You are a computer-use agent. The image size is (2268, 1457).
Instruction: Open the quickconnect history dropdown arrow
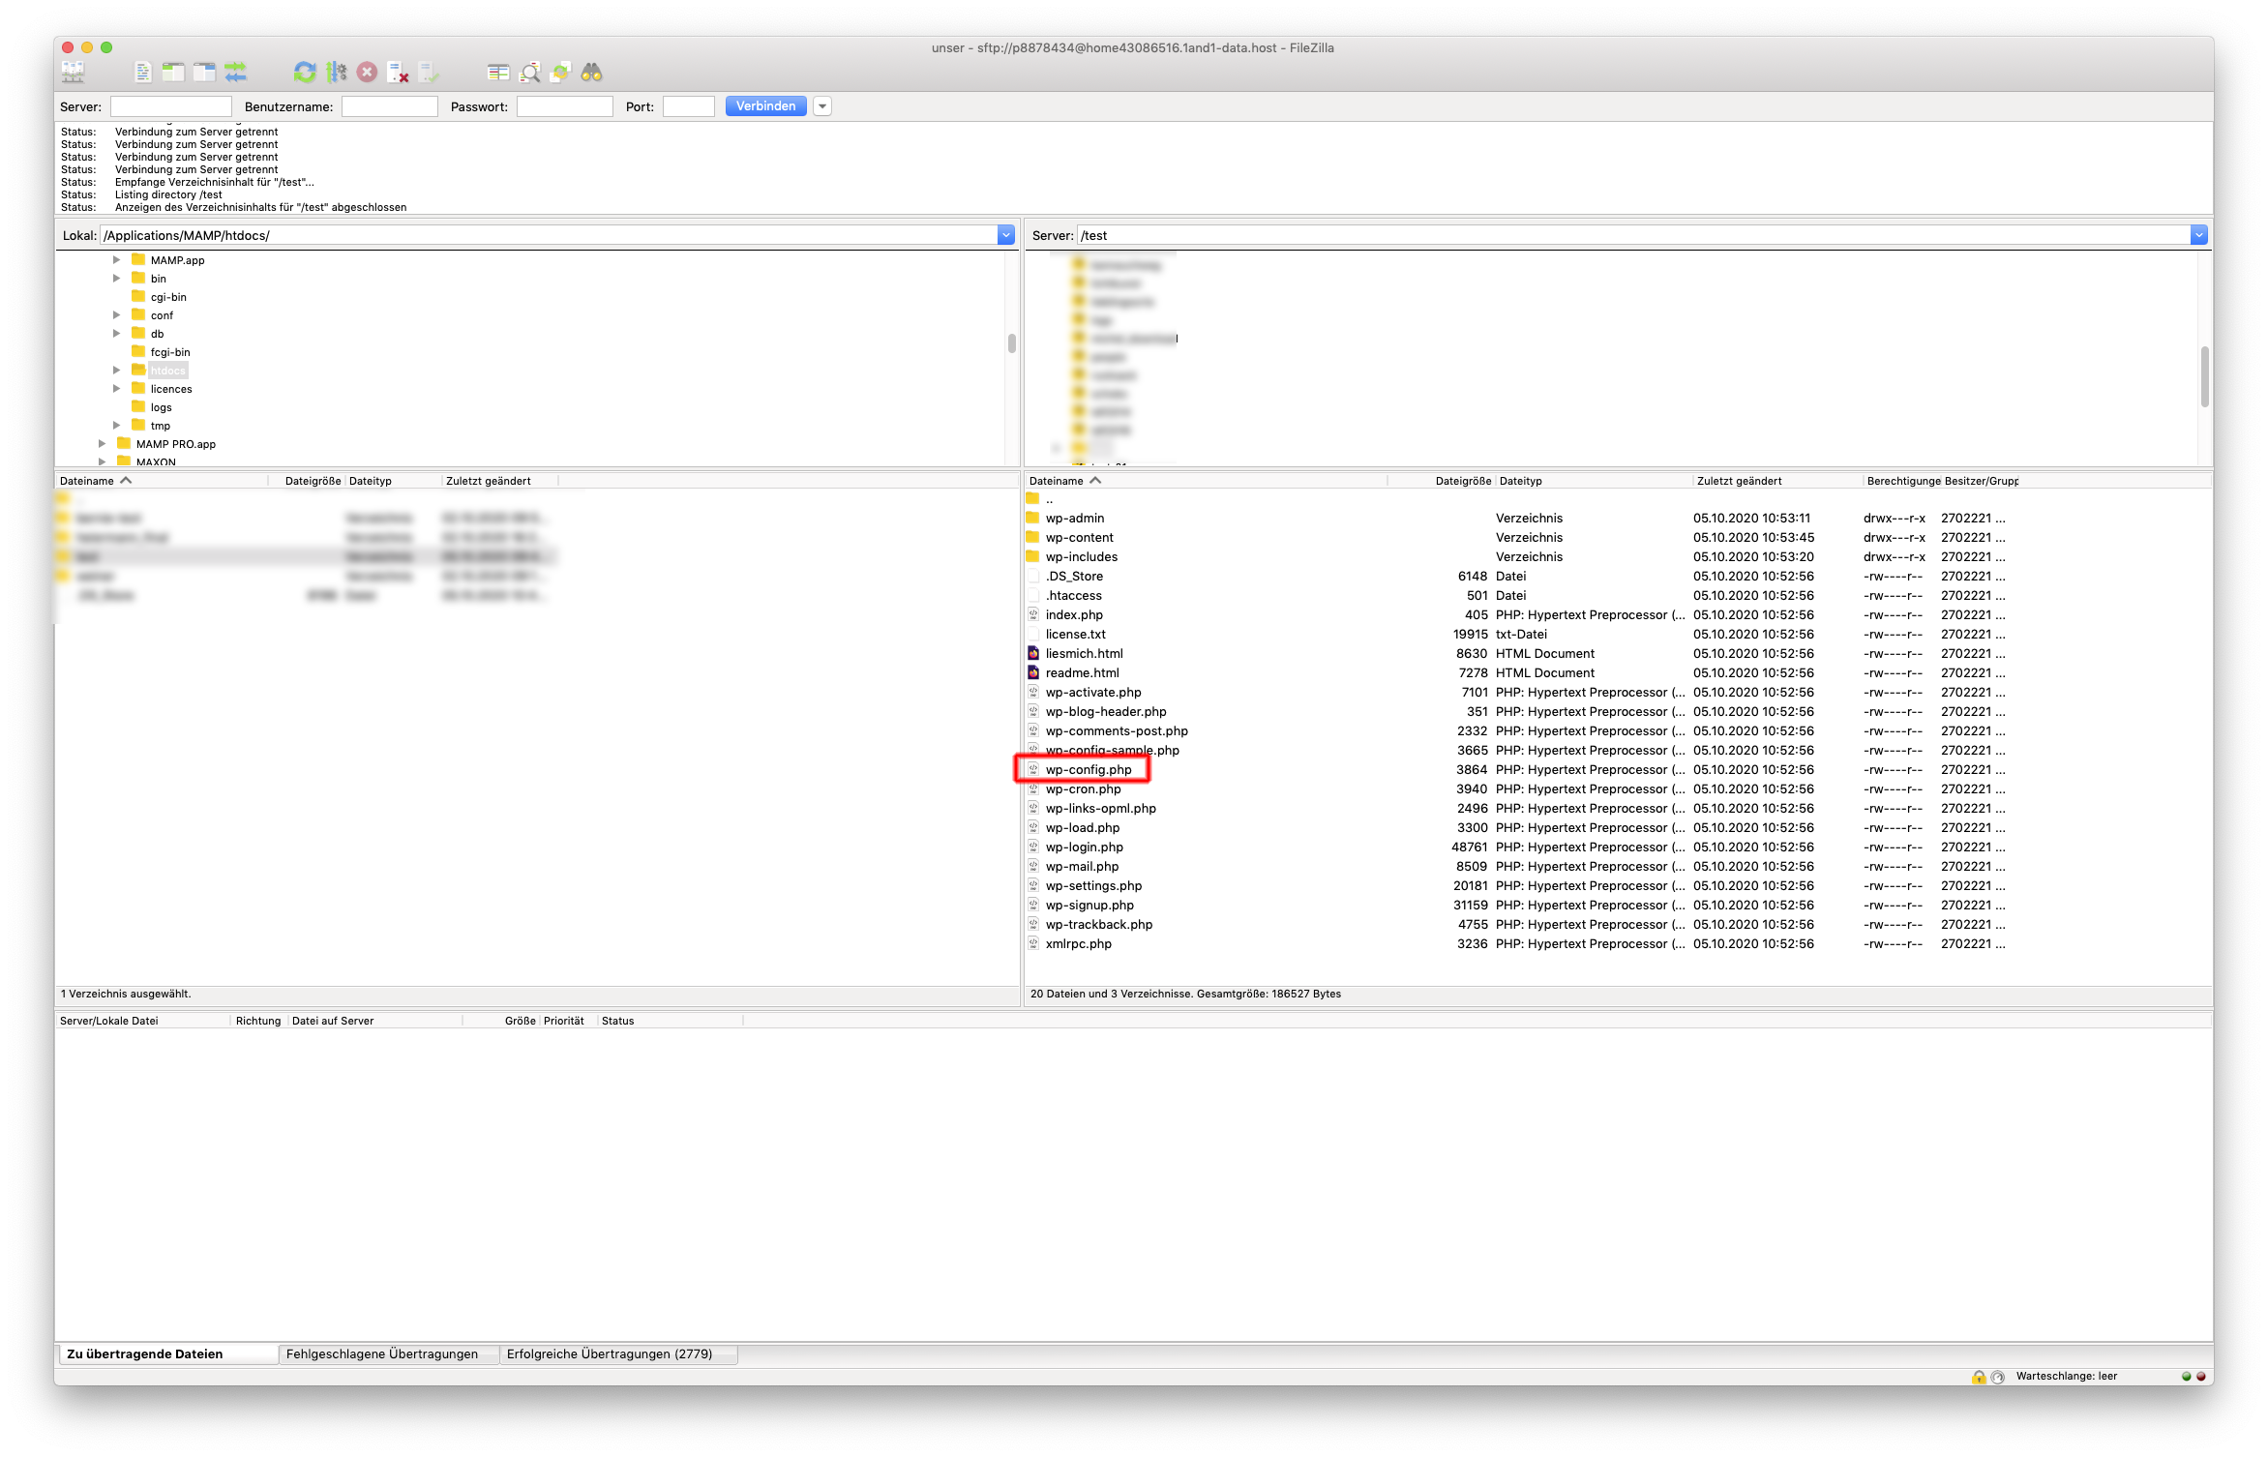[822, 106]
